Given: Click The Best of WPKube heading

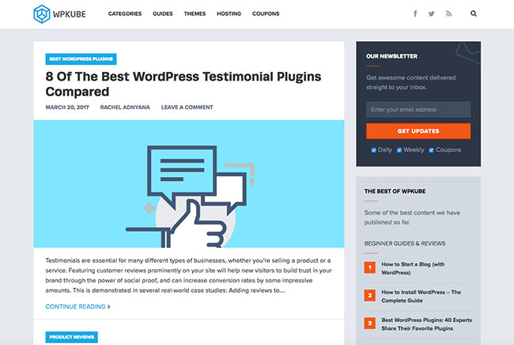Looking at the screenshot, I should click(395, 192).
